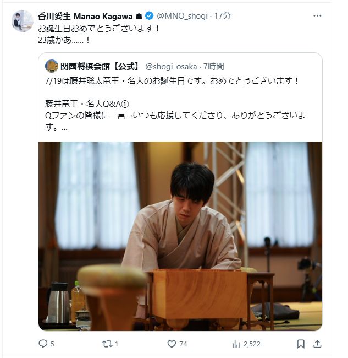Open the more options ellipsis menu
Viewport: 348px width, 358px height.
click(317, 16)
